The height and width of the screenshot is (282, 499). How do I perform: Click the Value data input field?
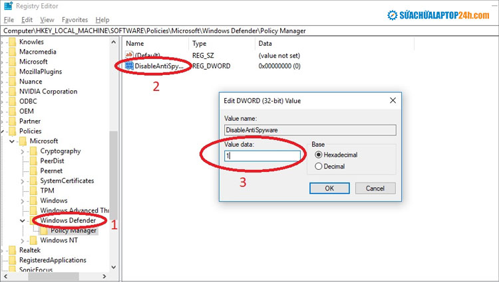pos(262,156)
